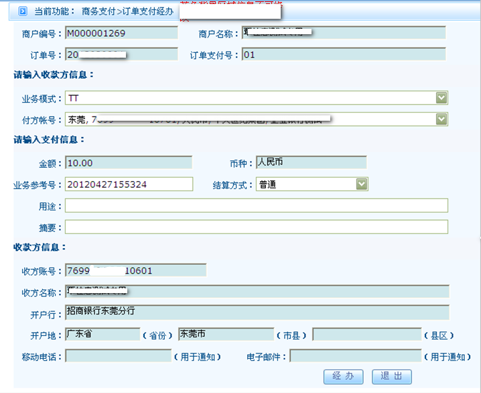Focus the 用途 purpose text field
The height and width of the screenshot is (393, 481).
tap(256, 205)
